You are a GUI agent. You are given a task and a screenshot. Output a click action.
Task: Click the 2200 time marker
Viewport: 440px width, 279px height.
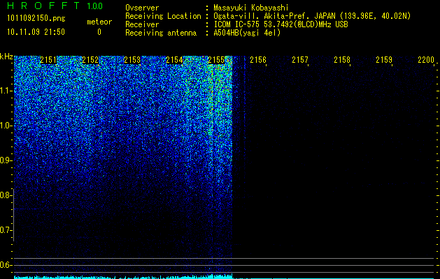[x=426, y=60]
